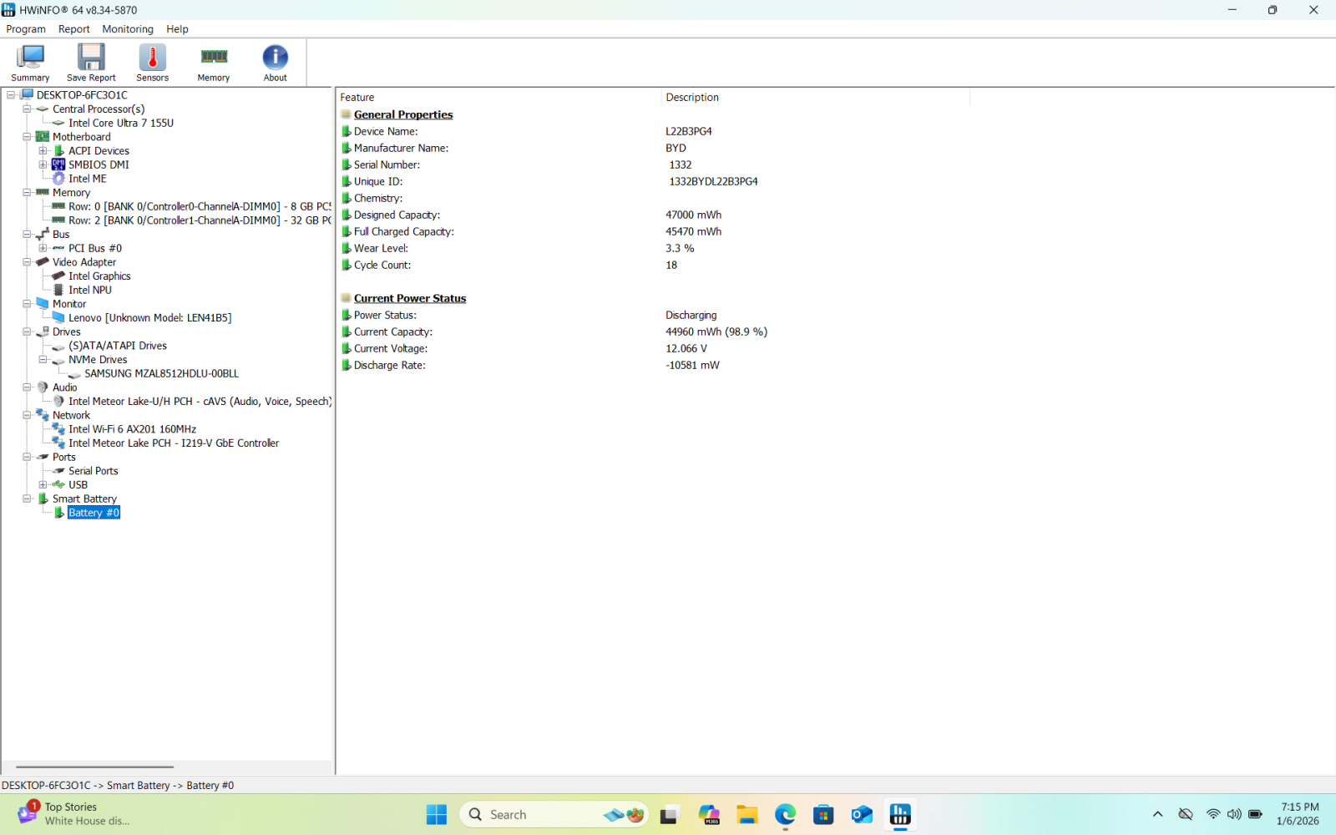Viewport: 1336px width, 835px height.
Task: Click the Discharge Rate -10581 mW value
Action: click(692, 365)
